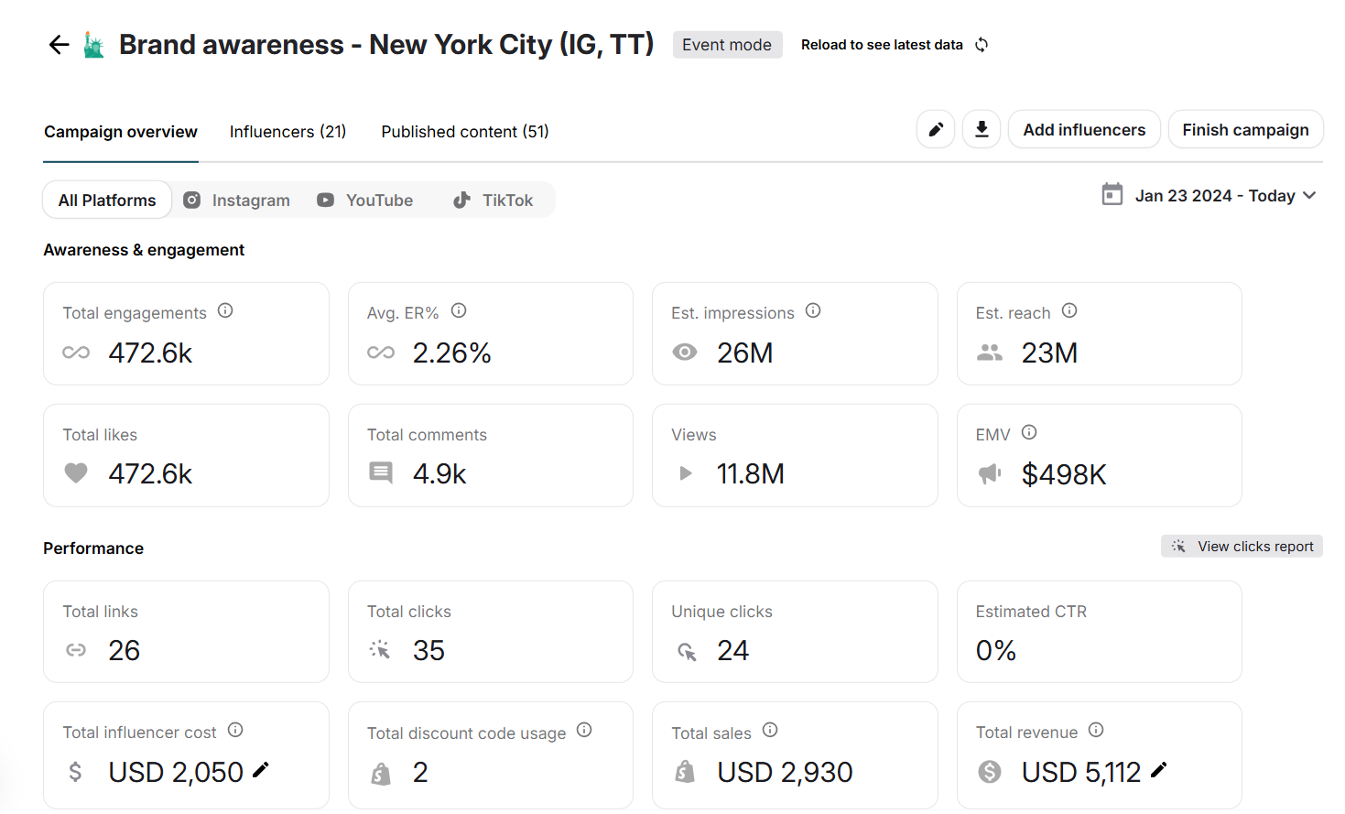Click the Total engagements value 472.6k
1345x814 pixels.
[150, 353]
